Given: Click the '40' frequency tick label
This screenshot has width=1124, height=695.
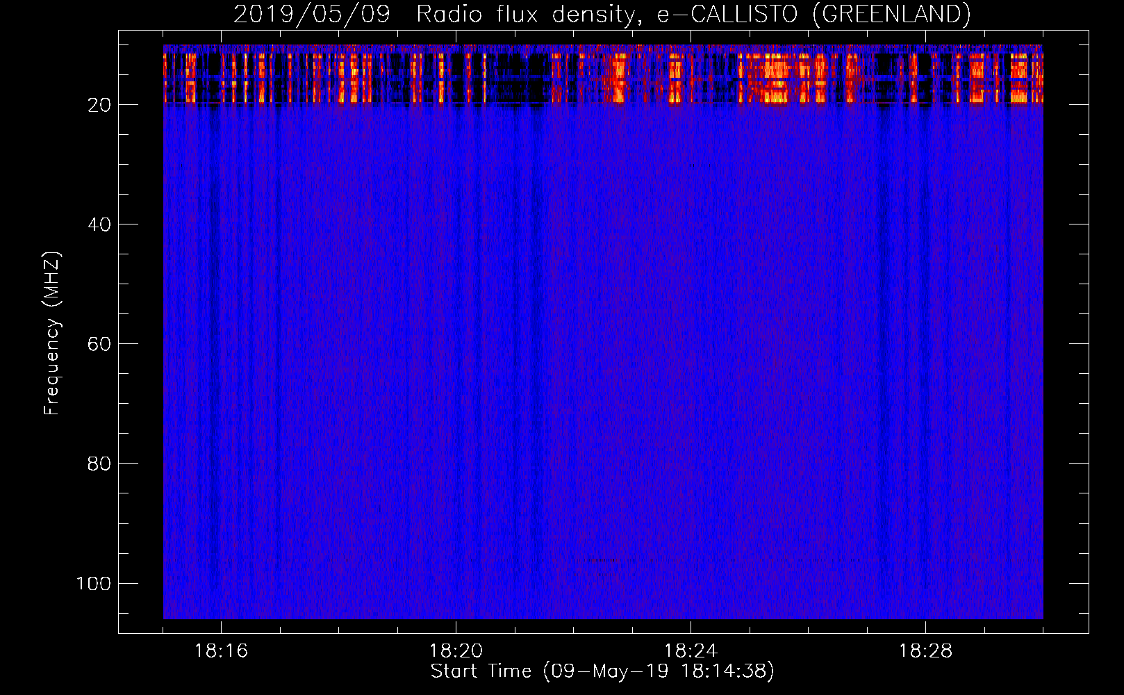Looking at the screenshot, I should [99, 224].
